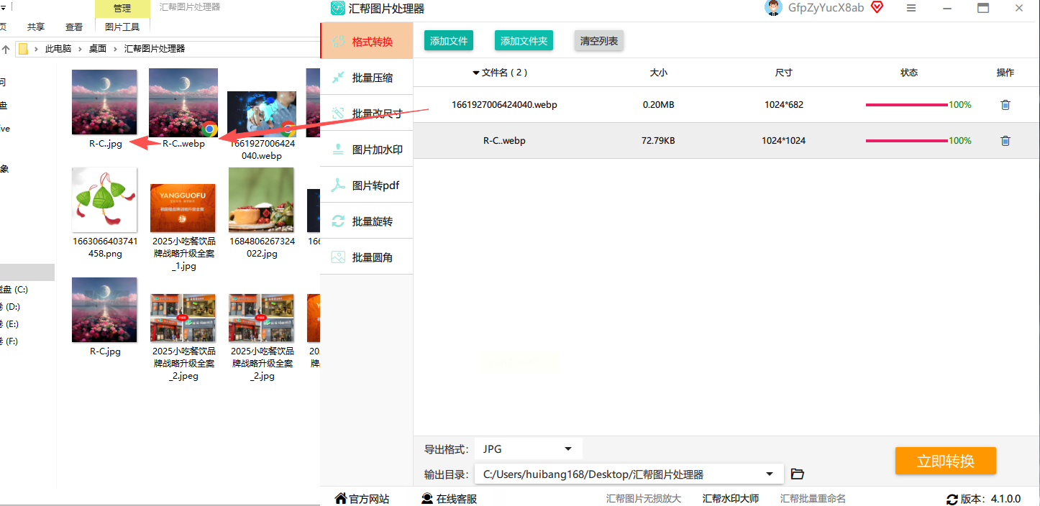
Task: Open the hamburger menu in title bar
Action: tap(911, 9)
